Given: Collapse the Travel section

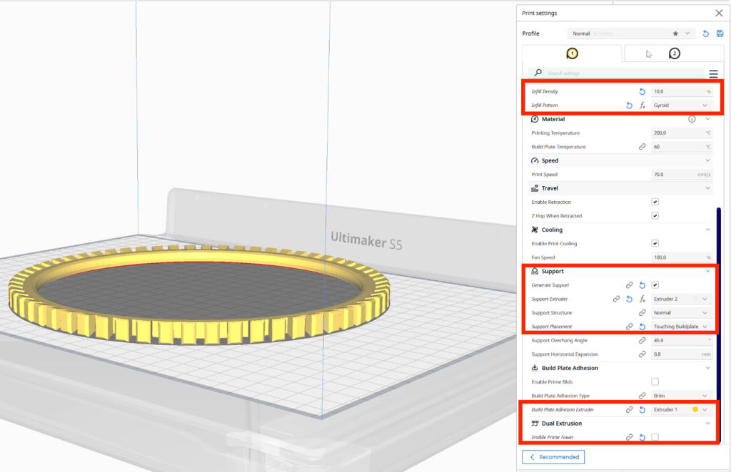Looking at the screenshot, I should pyautogui.click(x=707, y=188).
